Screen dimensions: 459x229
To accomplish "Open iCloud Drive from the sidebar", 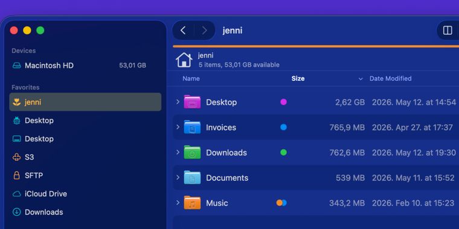I will (x=85, y=194).
